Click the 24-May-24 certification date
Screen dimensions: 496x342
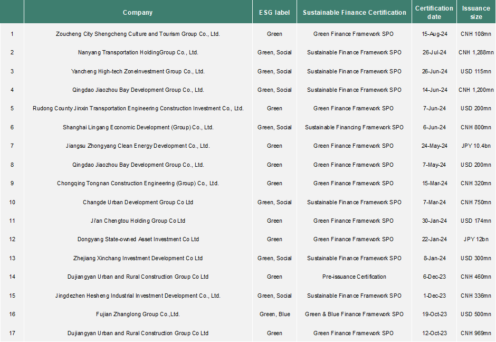tap(434, 146)
